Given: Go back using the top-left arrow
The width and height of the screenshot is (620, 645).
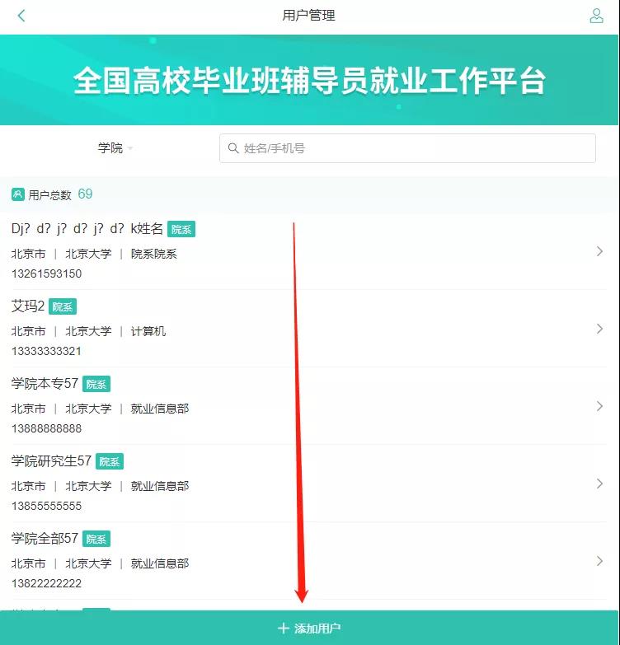Looking at the screenshot, I should point(21,16).
